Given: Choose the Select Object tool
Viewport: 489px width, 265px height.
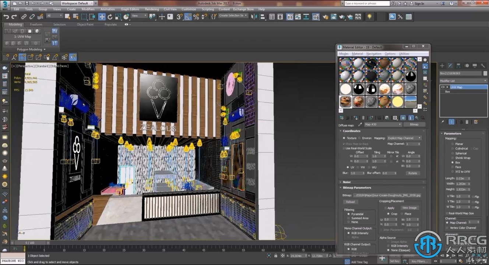Looking at the screenshot, I should click(x=67, y=17).
